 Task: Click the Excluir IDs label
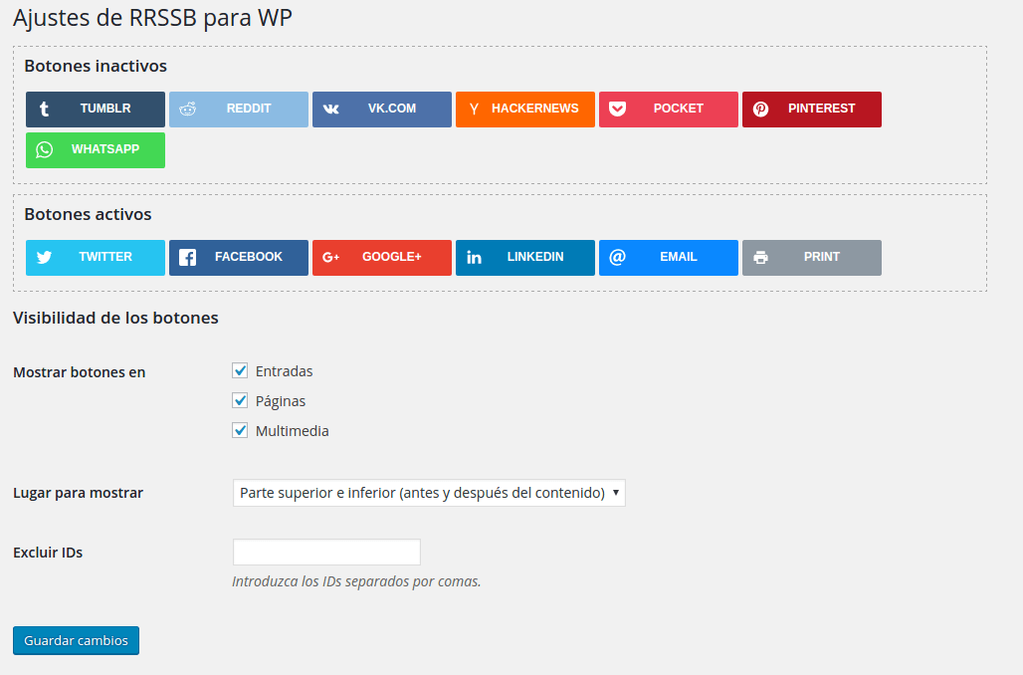click(48, 553)
